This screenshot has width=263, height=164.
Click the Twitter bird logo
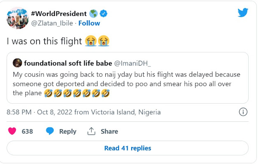click(243, 13)
